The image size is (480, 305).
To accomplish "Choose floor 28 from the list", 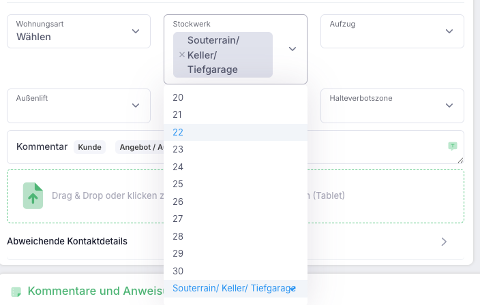I will [235, 236].
